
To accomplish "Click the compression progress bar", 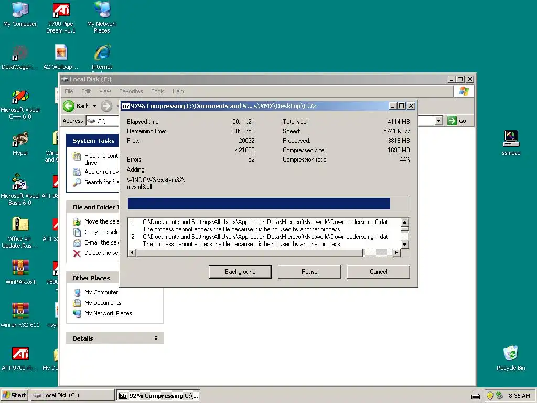I will [x=268, y=203].
